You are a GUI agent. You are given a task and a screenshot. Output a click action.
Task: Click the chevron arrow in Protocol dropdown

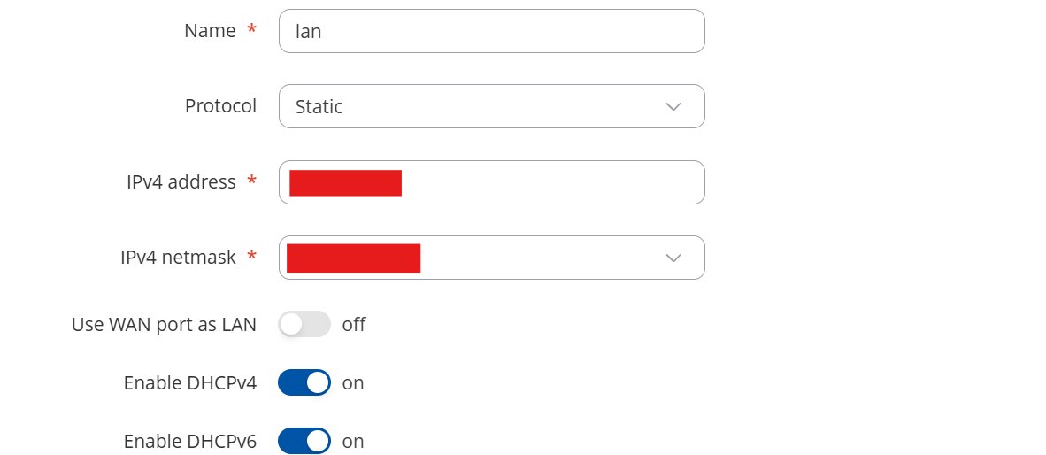pyautogui.click(x=673, y=106)
